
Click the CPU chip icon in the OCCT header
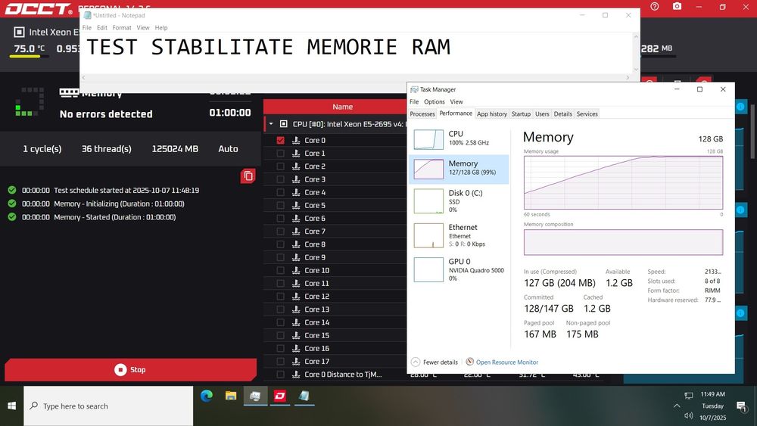click(x=19, y=33)
